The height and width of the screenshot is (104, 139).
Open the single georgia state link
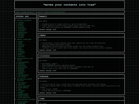(21, 37)
